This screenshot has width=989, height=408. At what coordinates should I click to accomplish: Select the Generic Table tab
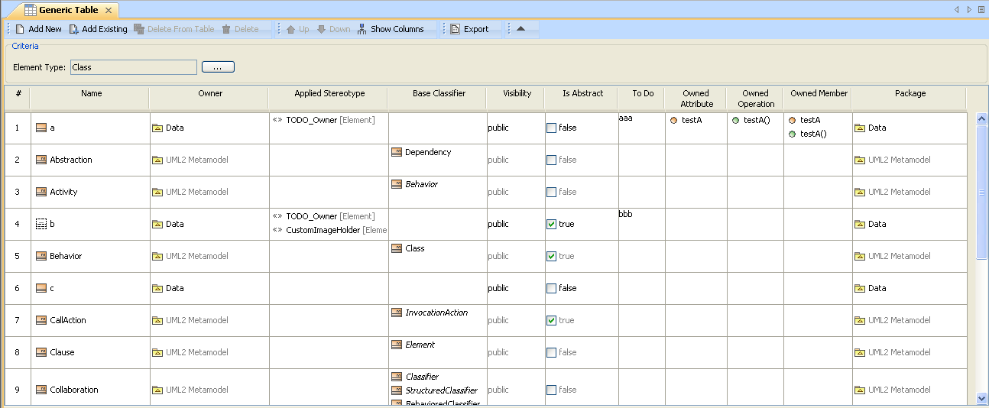[68, 10]
